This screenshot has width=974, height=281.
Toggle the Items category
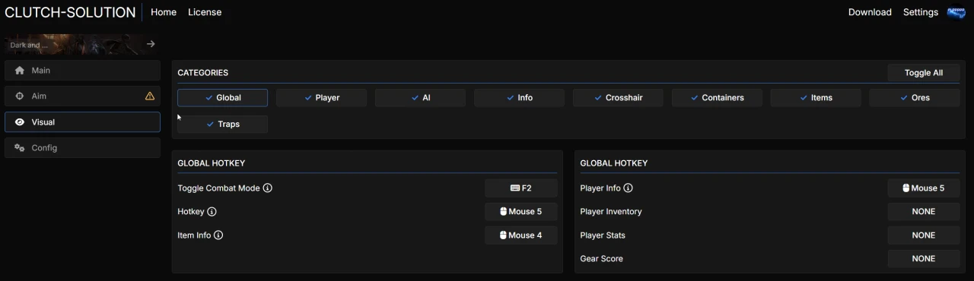816,98
